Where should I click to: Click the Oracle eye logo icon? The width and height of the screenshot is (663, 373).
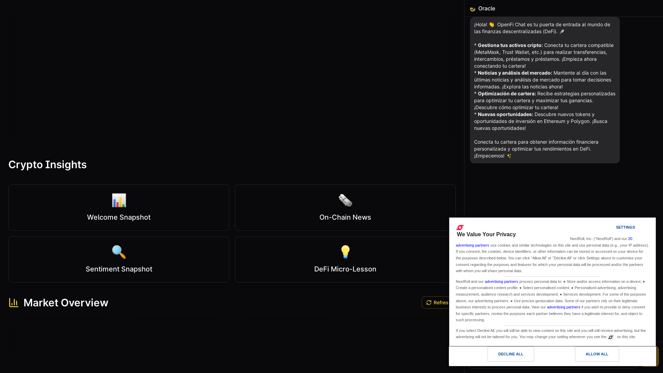[472, 9]
